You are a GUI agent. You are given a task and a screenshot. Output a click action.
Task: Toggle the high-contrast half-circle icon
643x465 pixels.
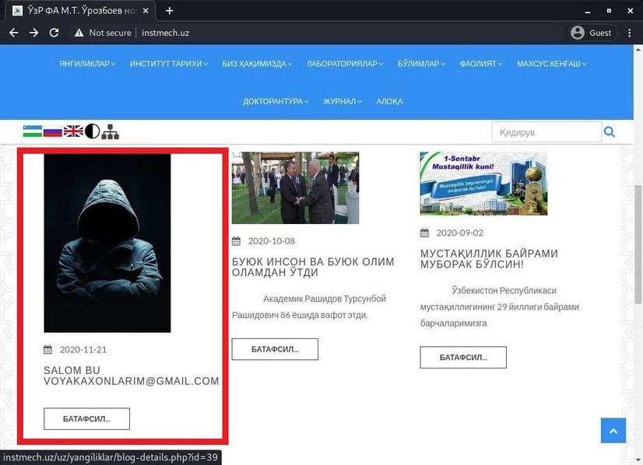(92, 131)
